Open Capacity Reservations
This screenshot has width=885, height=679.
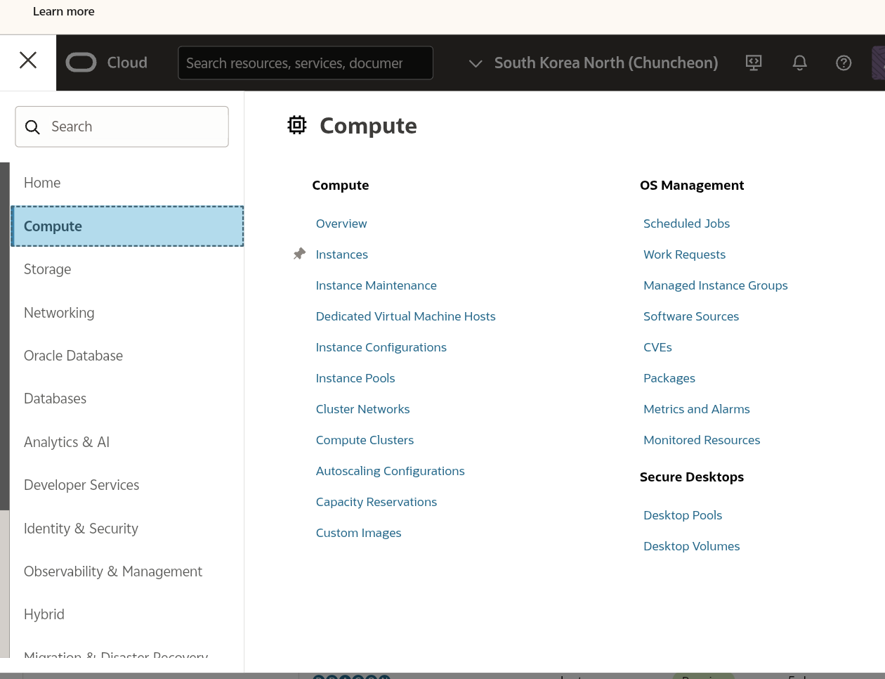(376, 502)
